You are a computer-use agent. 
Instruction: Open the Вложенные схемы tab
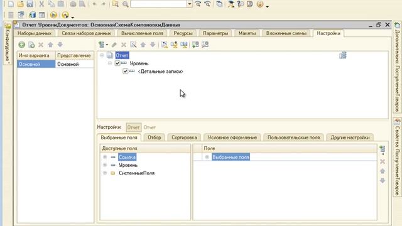click(286, 33)
